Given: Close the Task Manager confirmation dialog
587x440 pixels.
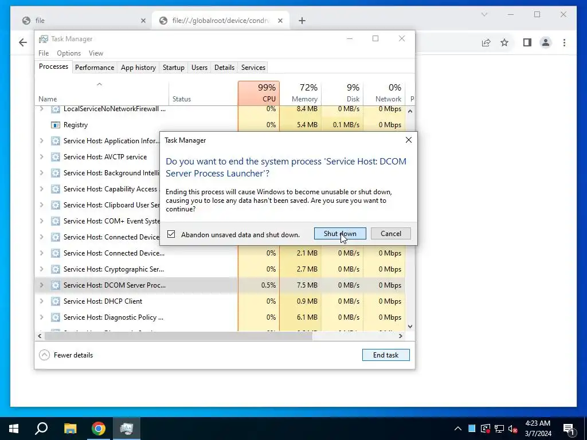Looking at the screenshot, I should click(x=408, y=140).
